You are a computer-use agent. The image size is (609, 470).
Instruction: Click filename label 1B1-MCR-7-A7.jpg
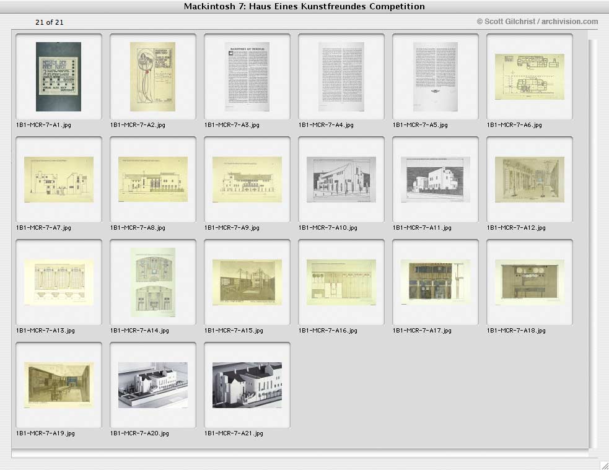pos(43,228)
